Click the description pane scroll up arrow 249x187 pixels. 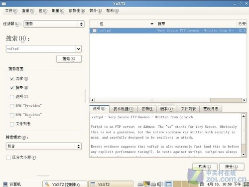(244, 116)
